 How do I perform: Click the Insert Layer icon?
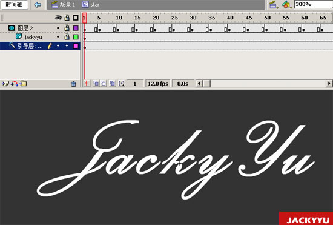coord(5,84)
